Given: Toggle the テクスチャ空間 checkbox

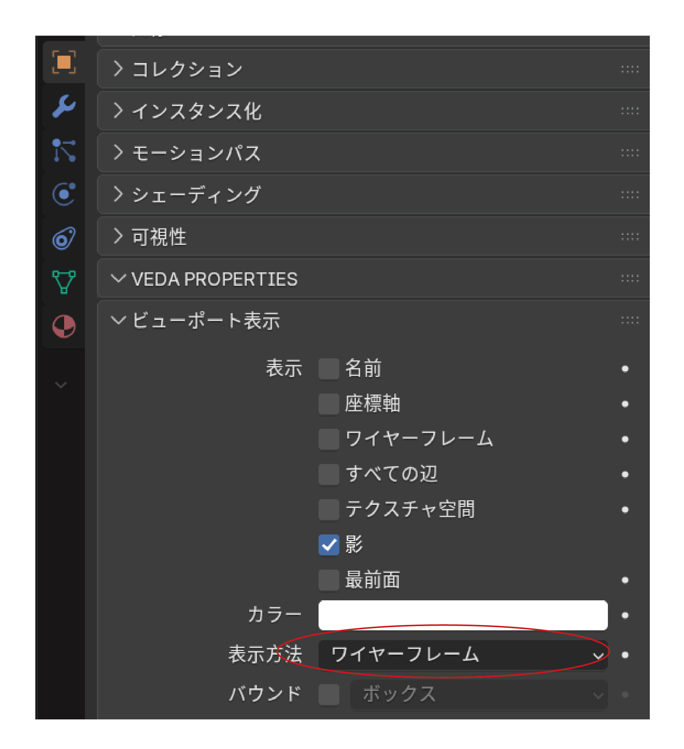Looking at the screenshot, I should 328,509.
